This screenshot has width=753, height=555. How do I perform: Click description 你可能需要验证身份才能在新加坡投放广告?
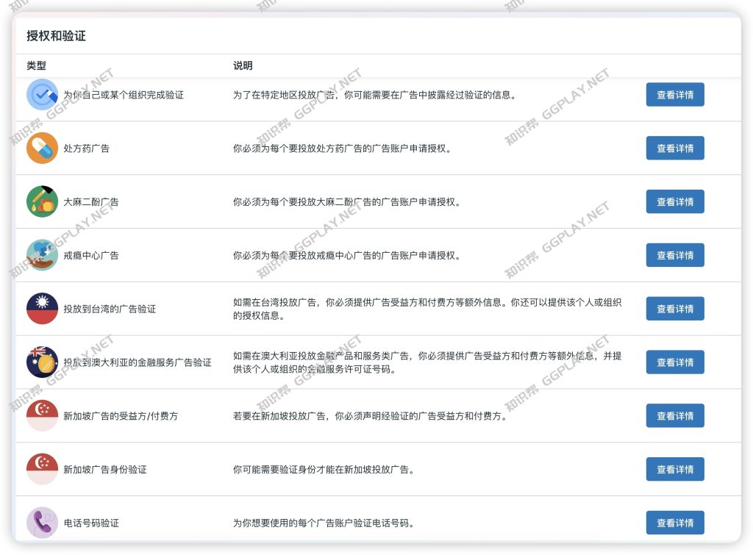324,470
